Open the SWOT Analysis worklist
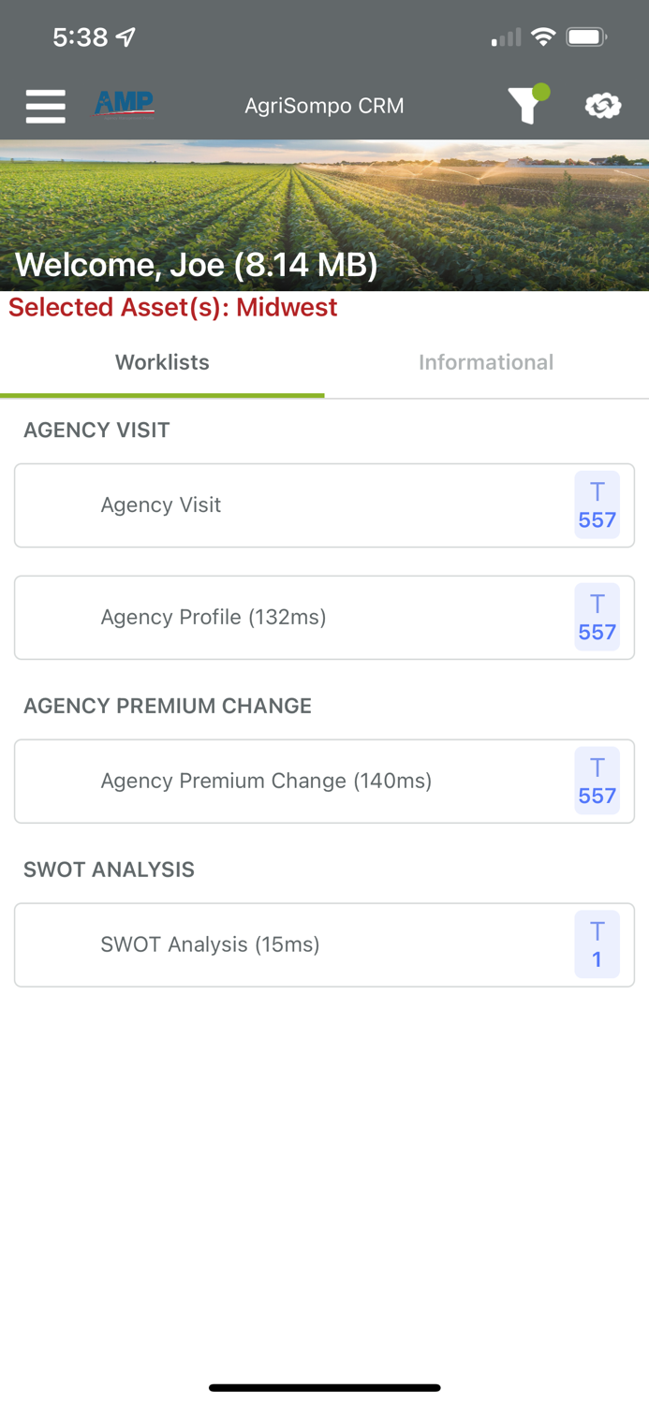 (281, 944)
